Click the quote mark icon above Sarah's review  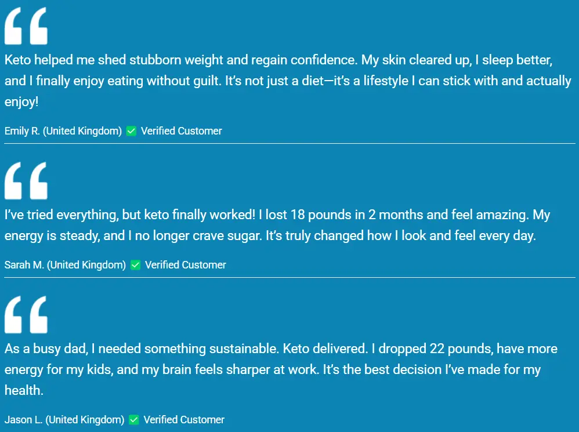pyautogui.click(x=26, y=181)
